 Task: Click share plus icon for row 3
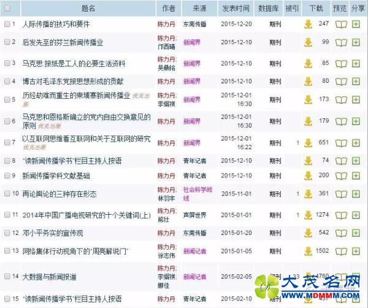coord(356,63)
